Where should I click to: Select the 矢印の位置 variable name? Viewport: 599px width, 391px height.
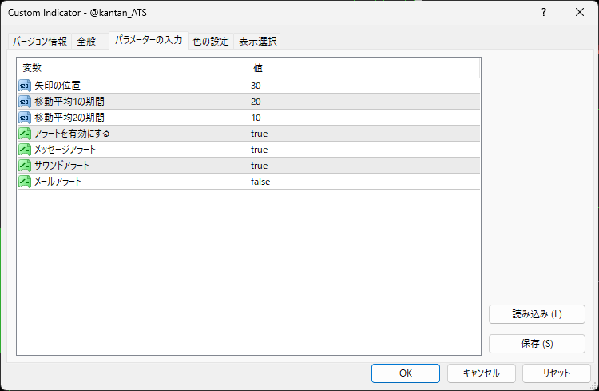point(58,86)
